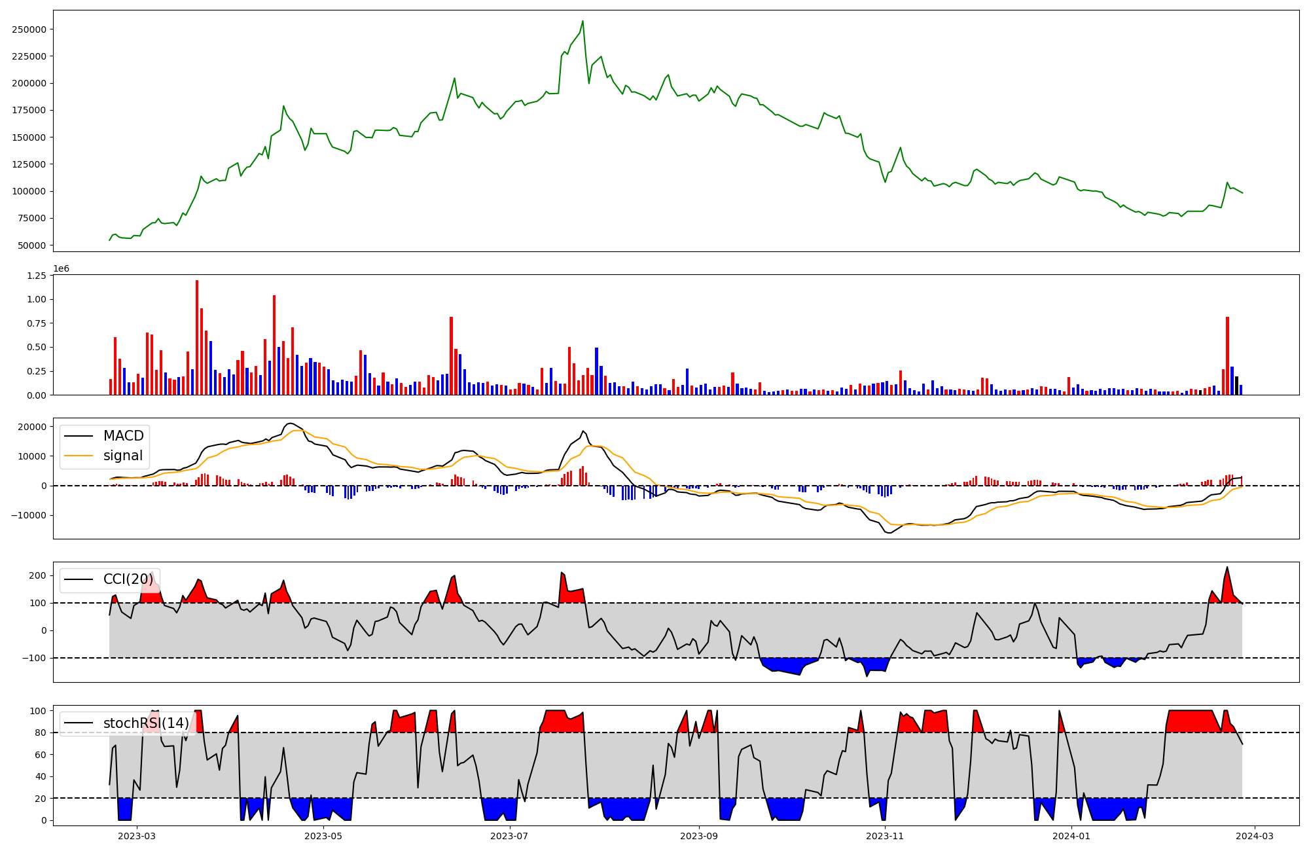Click the 1e6 volume scale label
This screenshot has height=851, width=1309.
pos(61,269)
